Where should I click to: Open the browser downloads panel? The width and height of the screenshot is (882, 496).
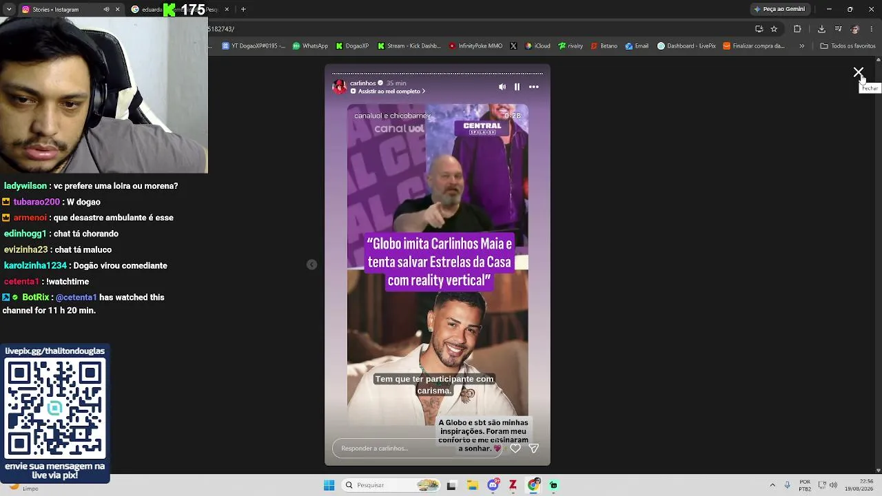pyautogui.click(x=821, y=29)
